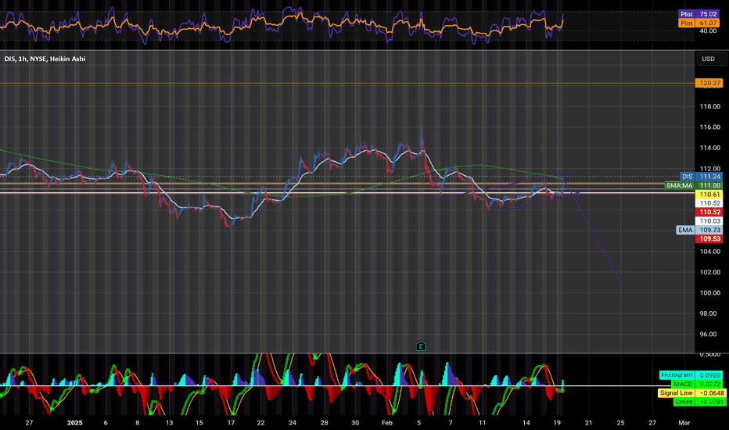Screen dimensions: 729x430
Task: Click the Signal Line -0.0648 label
Action: click(691, 392)
